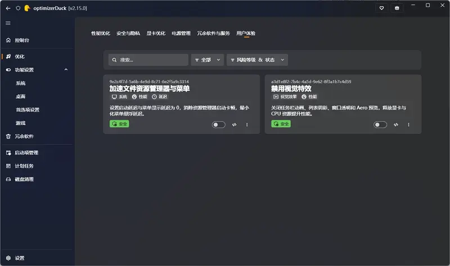Image resolution: width=450 pixels, height=266 pixels.
Task: Open 冗余软件 in sidebar
Action: pyautogui.click(x=37, y=136)
